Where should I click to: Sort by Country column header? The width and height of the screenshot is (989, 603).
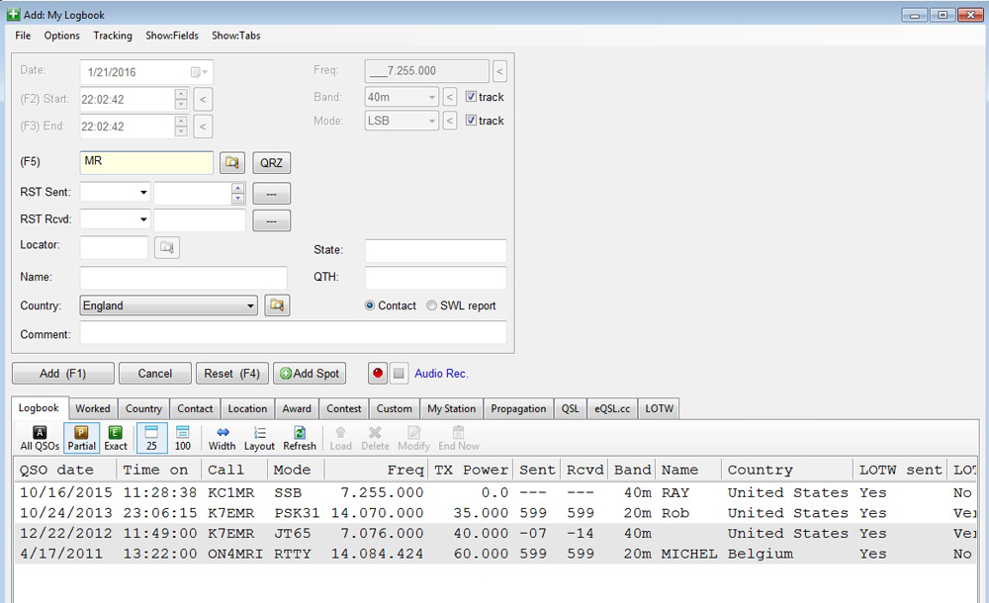point(787,470)
